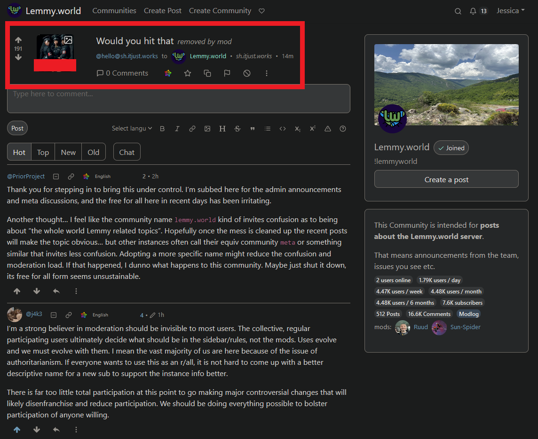The width and height of the screenshot is (538, 439).
Task: Open the Modlog link in sidebar
Action: pyautogui.click(x=469, y=314)
